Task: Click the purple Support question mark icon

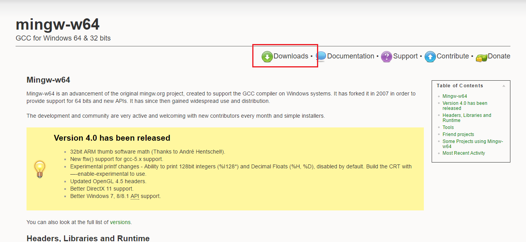Action: (x=386, y=57)
